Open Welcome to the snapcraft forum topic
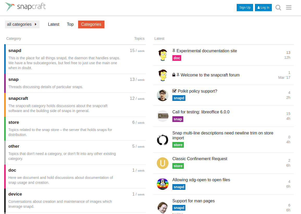The height and width of the screenshot is (214, 301). (x=210, y=75)
